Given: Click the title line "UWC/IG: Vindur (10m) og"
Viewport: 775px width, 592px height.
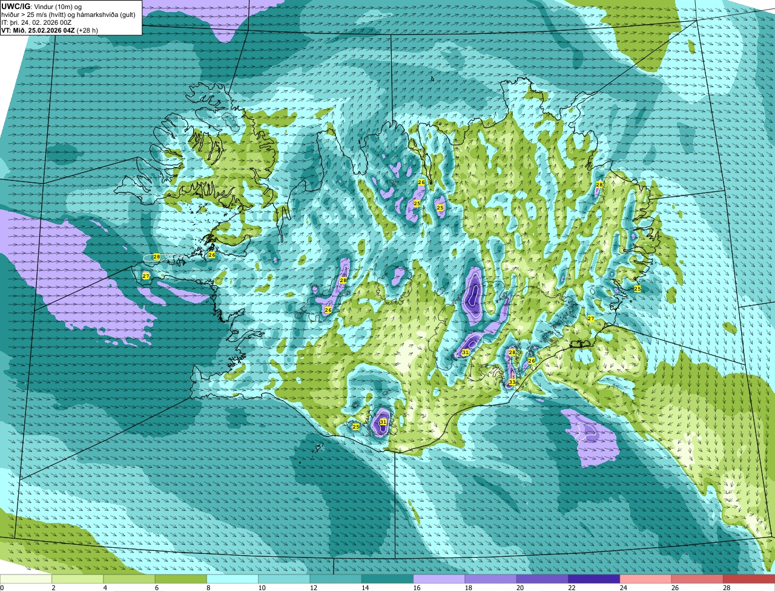Looking at the screenshot, I should pyautogui.click(x=41, y=7).
